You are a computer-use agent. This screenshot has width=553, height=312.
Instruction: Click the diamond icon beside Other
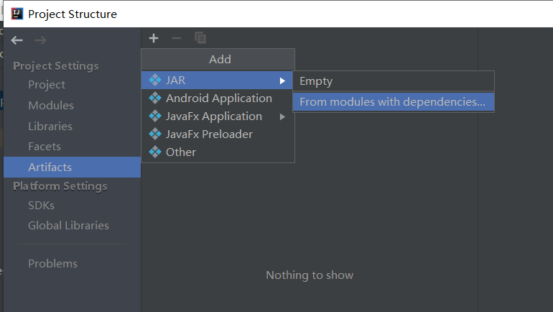click(x=154, y=152)
